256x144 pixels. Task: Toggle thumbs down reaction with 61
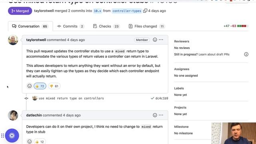coord(54,86)
